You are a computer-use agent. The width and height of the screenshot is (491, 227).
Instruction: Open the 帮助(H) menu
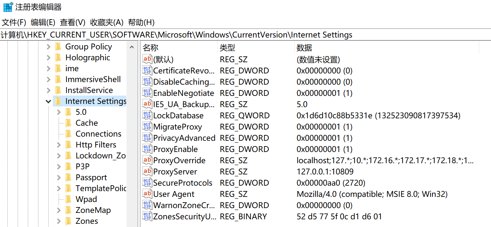pos(141,22)
